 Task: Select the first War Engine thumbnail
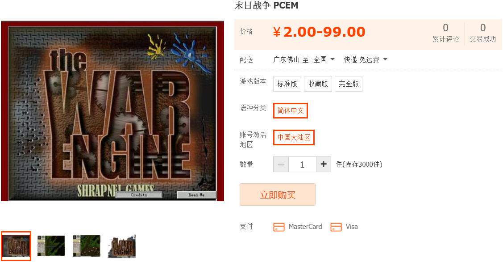click(16, 246)
